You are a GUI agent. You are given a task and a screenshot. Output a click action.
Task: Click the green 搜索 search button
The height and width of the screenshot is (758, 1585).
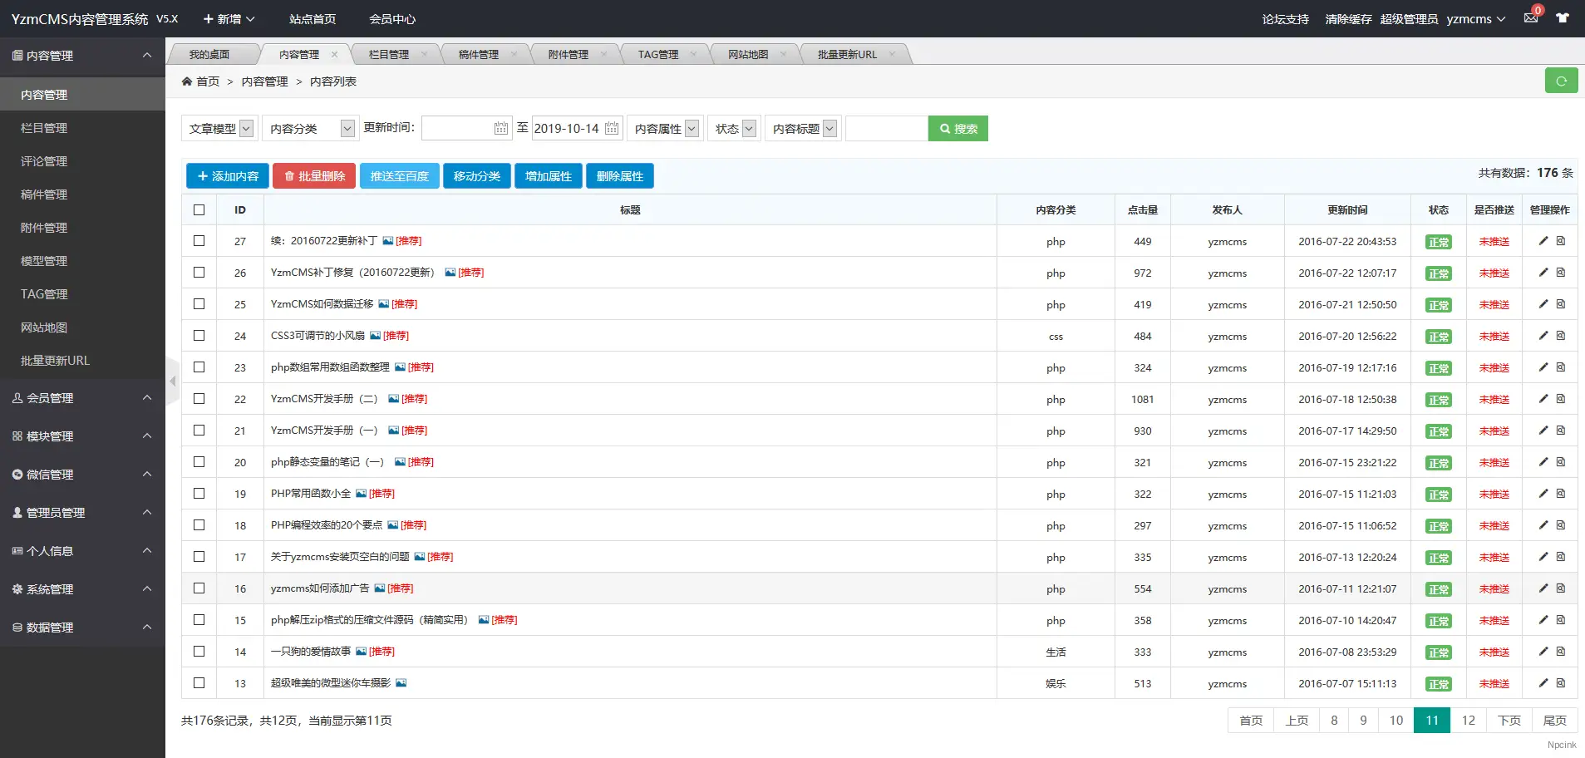point(957,129)
